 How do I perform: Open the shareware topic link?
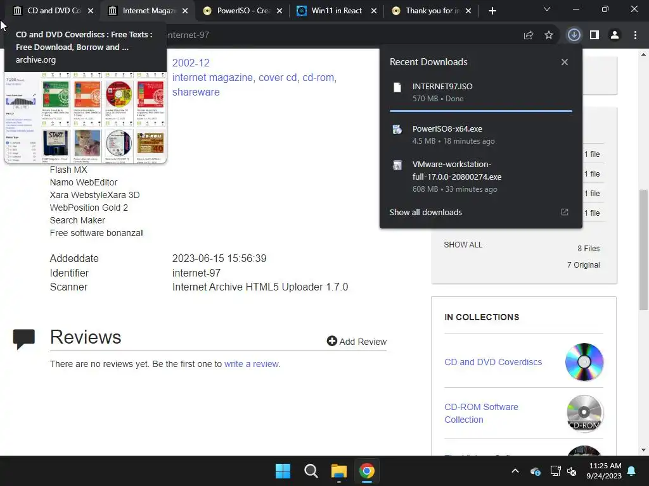[196, 92]
